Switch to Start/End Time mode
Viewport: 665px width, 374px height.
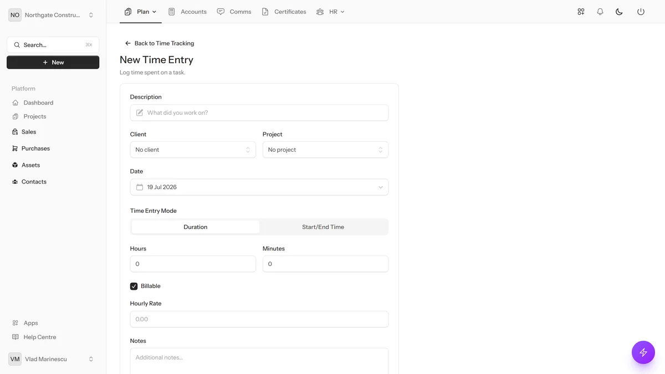(323, 227)
